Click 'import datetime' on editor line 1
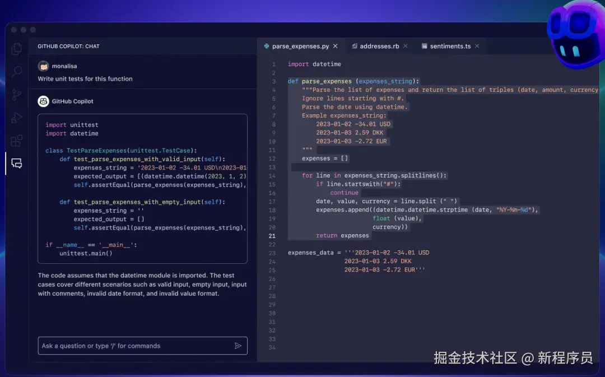605x377 pixels. [x=314, y=64]
